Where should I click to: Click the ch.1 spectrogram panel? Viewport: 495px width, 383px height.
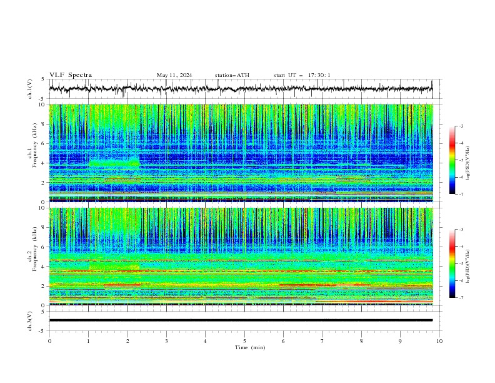tap(241, 153)
